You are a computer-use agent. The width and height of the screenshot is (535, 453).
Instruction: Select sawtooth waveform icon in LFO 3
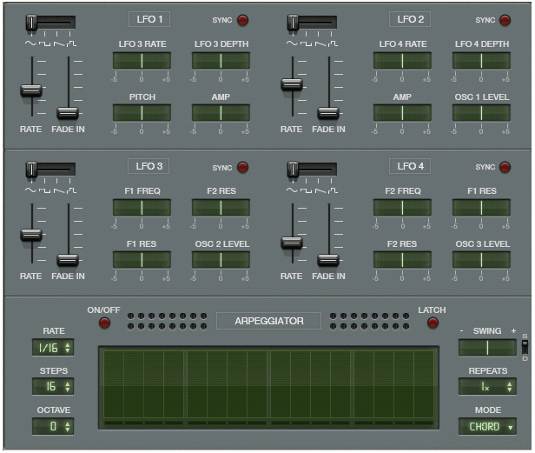coord(58,190)
